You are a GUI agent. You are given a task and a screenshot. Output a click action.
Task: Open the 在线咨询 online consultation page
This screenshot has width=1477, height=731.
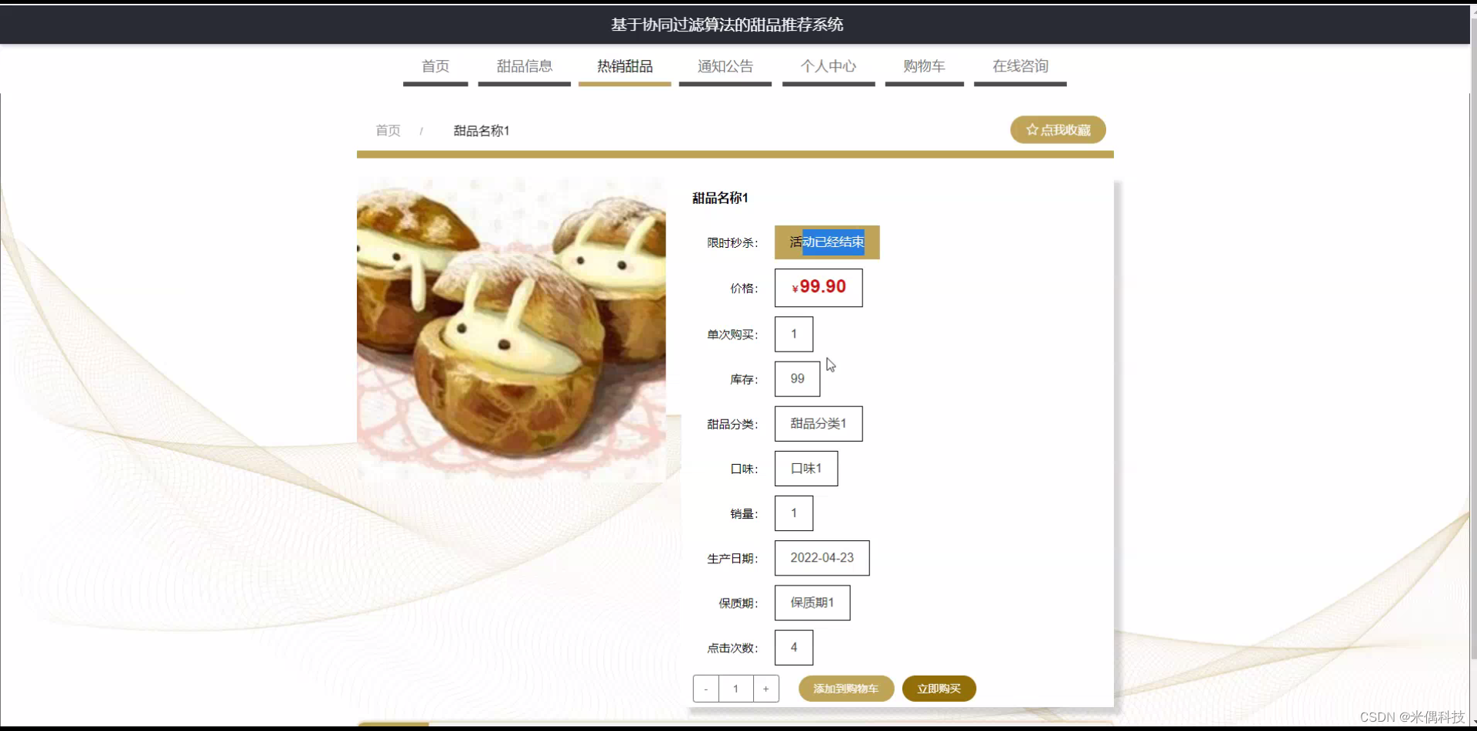pyautogui.click(x=1020, y=66)
